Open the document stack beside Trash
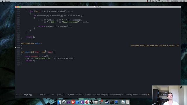 coord(123,102)
